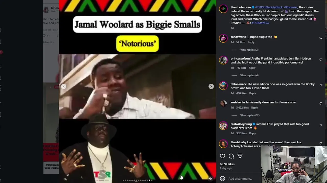Viewport: 327px width, 183px height.
Task: Mute video with the speaker icon
Action: point(211,179)
